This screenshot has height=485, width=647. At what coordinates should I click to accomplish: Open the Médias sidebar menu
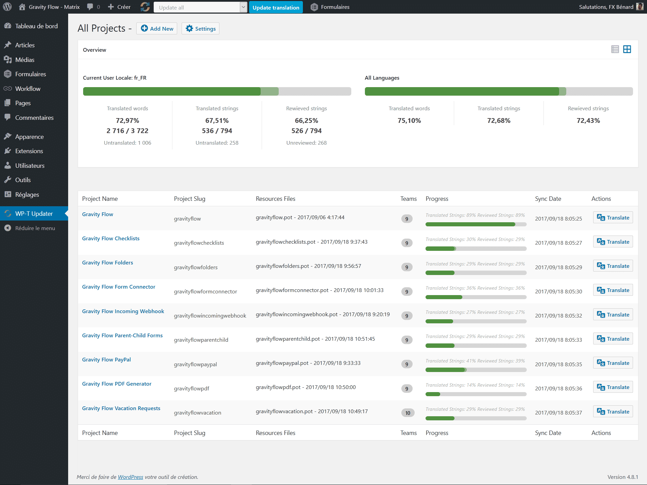[34, 60]
